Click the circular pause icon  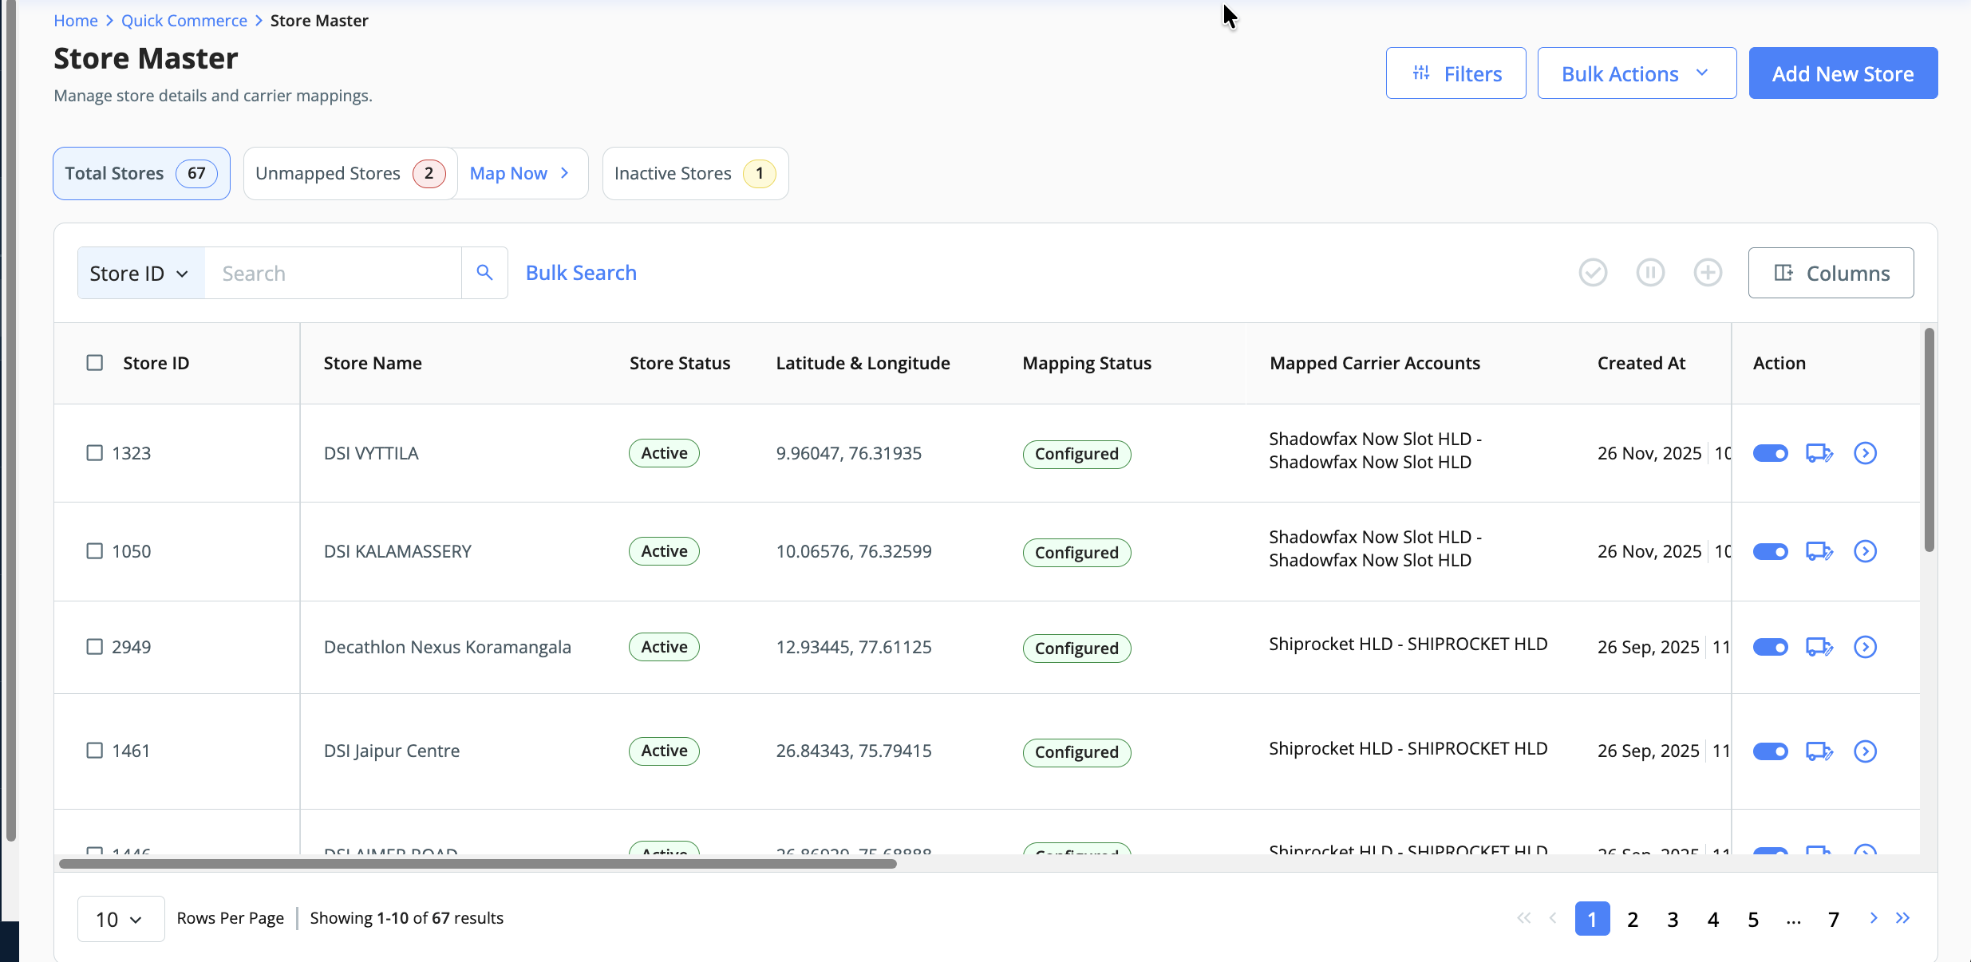click(1650, 273)
